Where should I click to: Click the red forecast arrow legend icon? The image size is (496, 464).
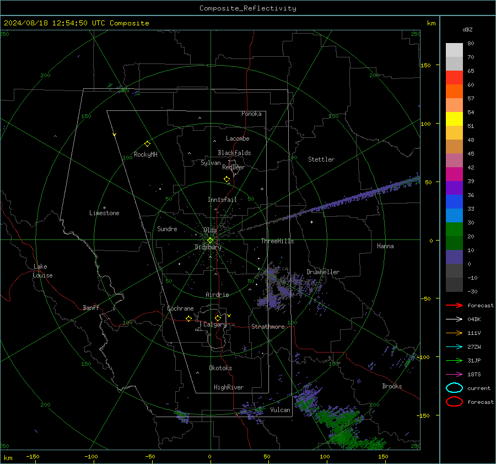point(454,305)
